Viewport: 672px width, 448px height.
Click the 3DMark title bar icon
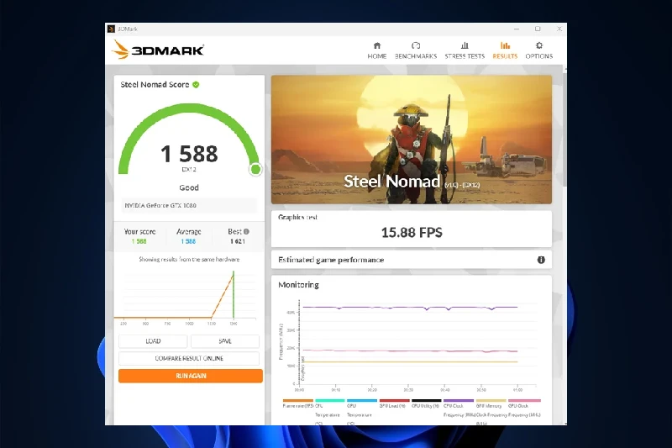click(111, 29)
